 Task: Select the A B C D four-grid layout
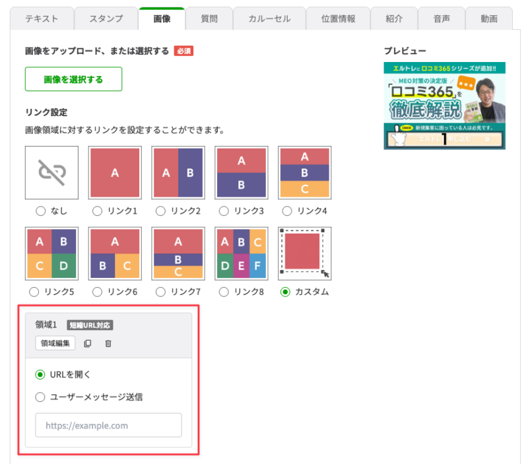coord(51,253)
